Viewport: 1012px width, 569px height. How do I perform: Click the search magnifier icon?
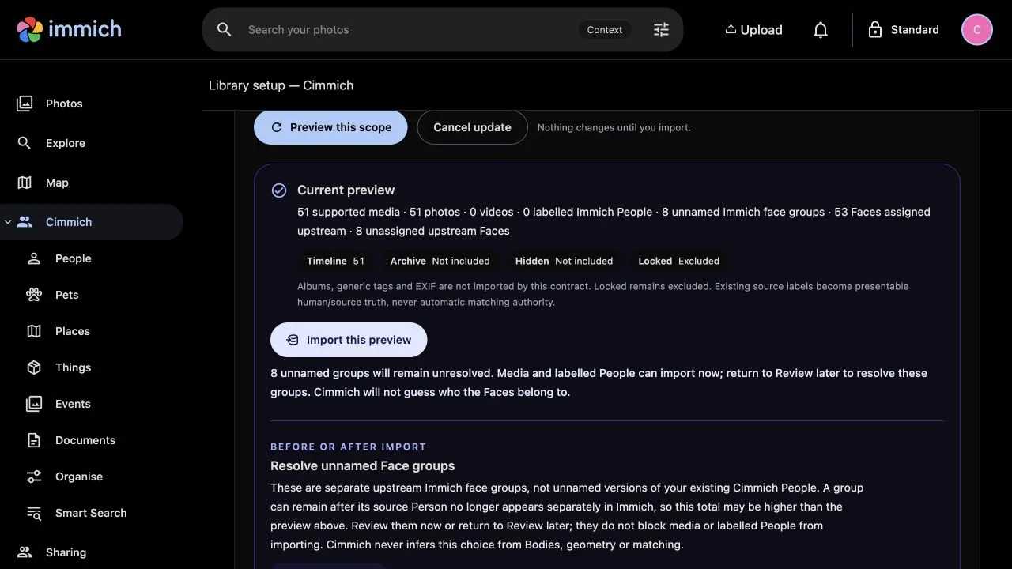click(225, 29)
